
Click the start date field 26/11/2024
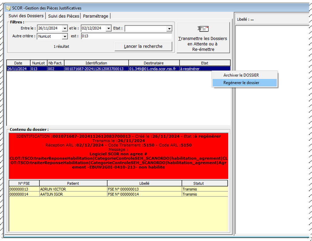(50, 28)
